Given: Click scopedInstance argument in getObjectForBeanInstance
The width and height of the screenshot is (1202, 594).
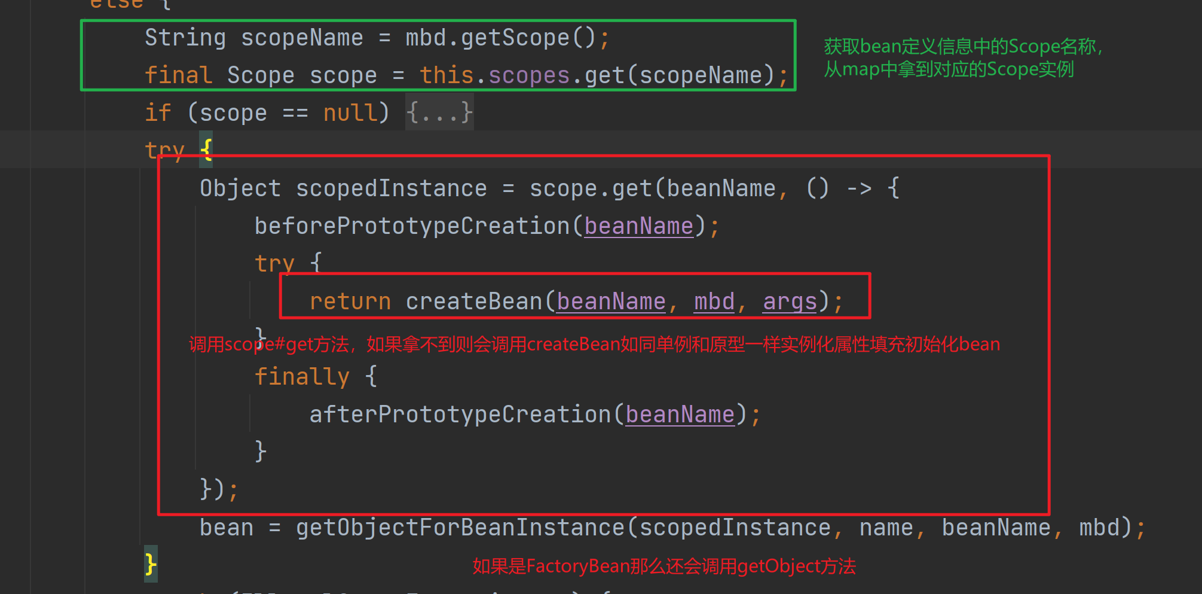Looking at the screenshot, I should coord(735,528).
